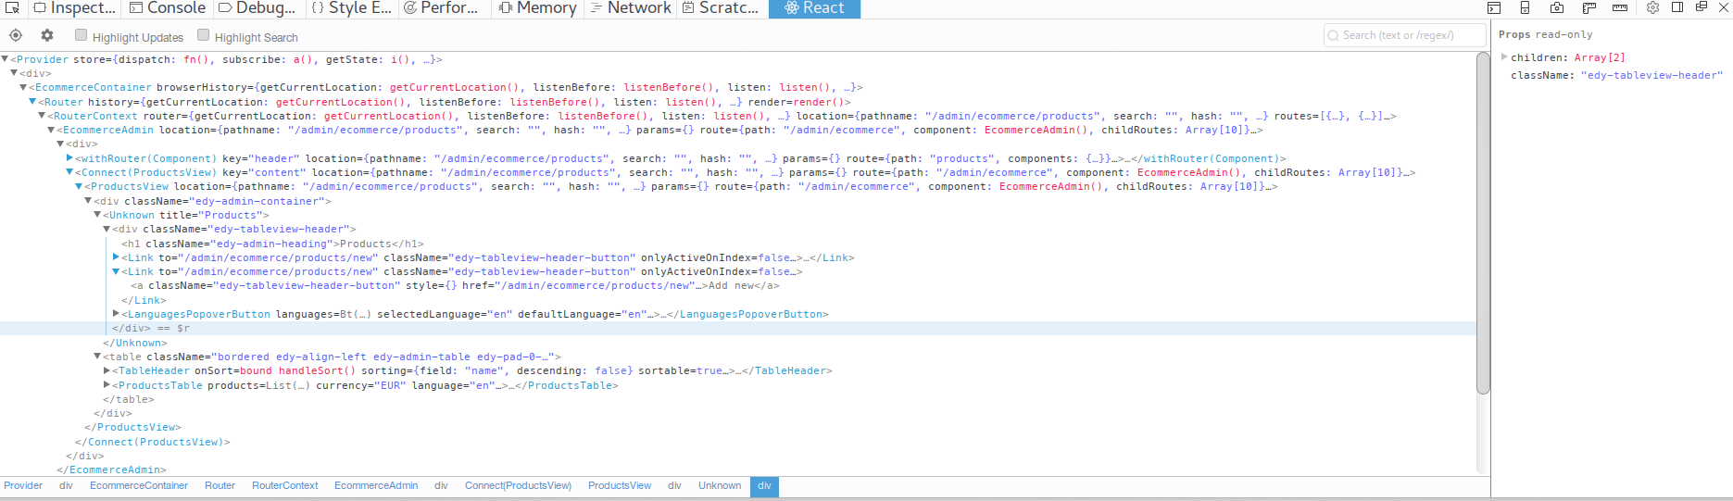This screenshot has width=1733, height=501.
Task: Open React devtools settings gear
Action: (47, 36)
